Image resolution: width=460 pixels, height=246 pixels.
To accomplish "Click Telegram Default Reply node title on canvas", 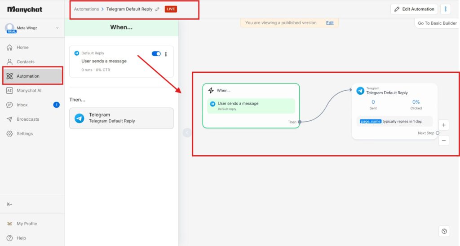I will (x=387, y=92).
